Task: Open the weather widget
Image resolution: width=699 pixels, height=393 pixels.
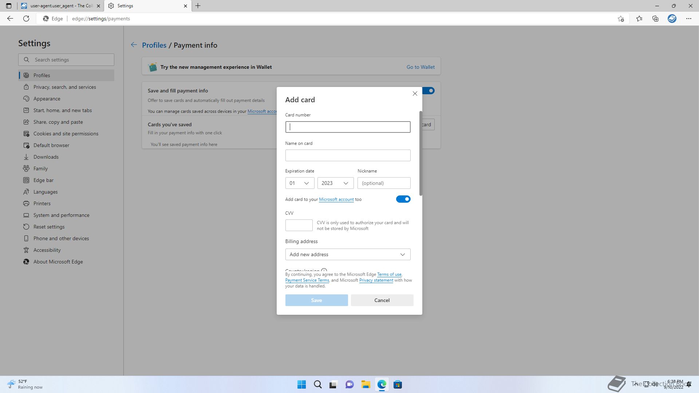Action: click(x=25, y=384)
